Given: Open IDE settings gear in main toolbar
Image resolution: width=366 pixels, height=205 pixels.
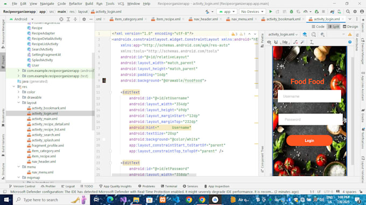Looking at the screenshot, I should [x=355, y=11].
